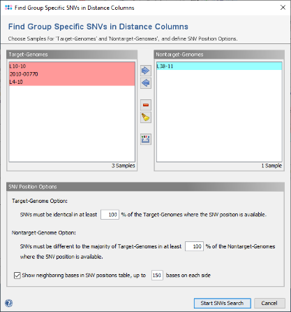Toggle Show neighboring bases checkbox

point(17,276)
